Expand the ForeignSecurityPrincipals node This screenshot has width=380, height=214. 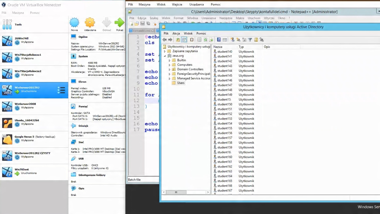coord(169,74)
